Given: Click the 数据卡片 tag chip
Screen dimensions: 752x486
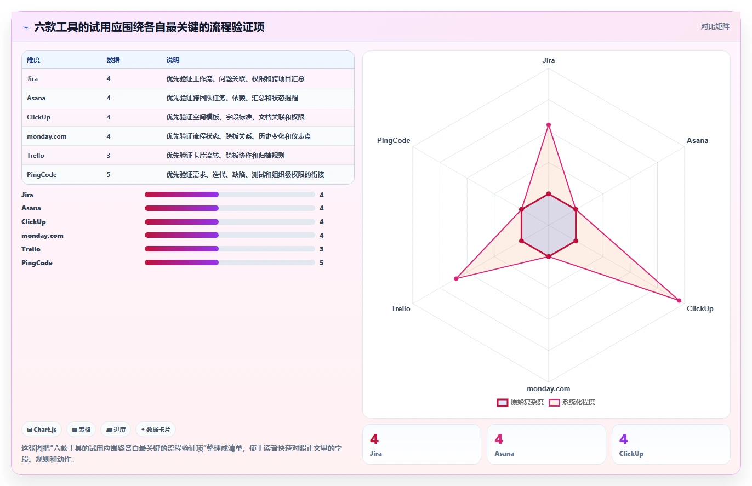Looking at the screenshot, I should (x=156, y=430).
